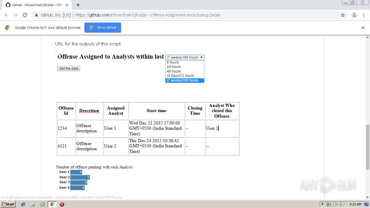Click the Offense Id column header
The height and width of the screenshot is (208, 370).
pos(66,111)
